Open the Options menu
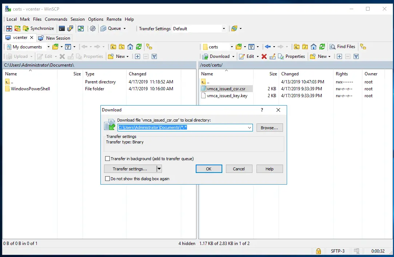The image size is (394, 257). pyautogui.click(x=95, y=19)
